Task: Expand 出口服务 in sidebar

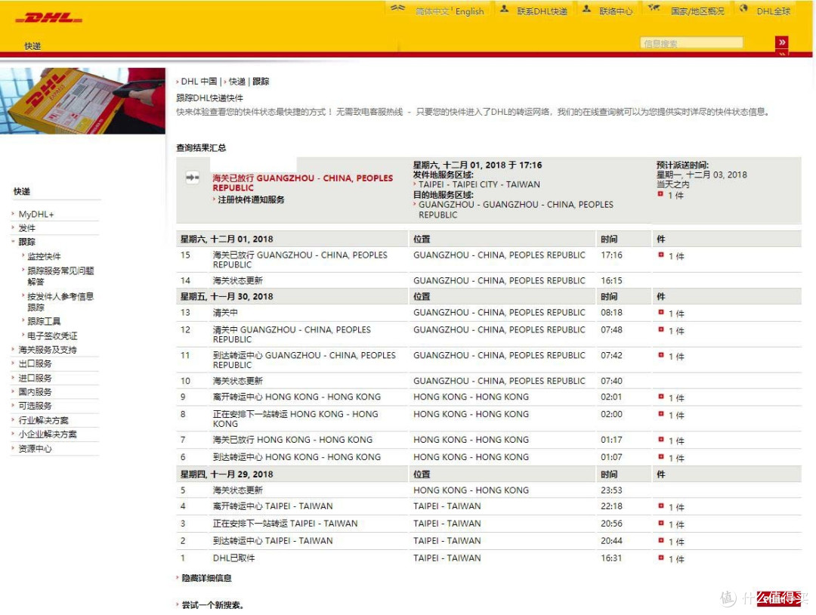Action: point(35,363)
